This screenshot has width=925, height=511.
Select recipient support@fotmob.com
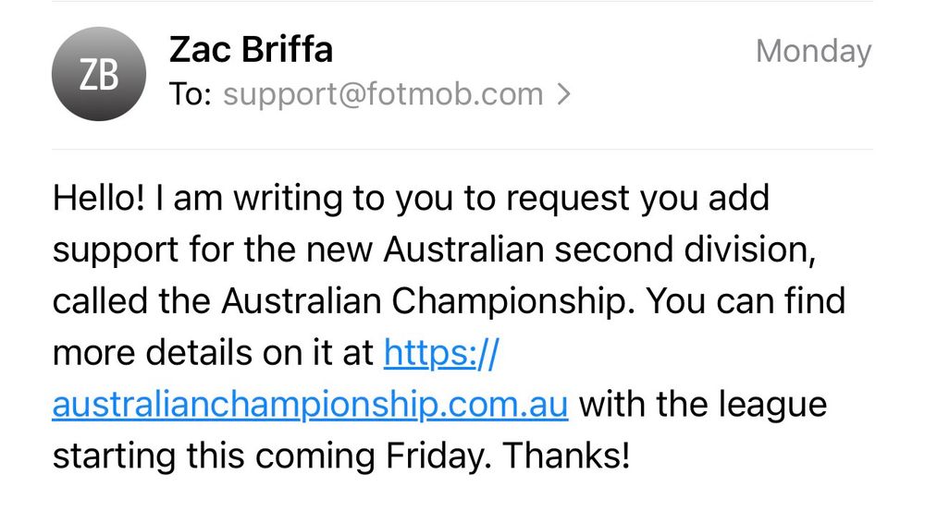(x=383, y=94)
